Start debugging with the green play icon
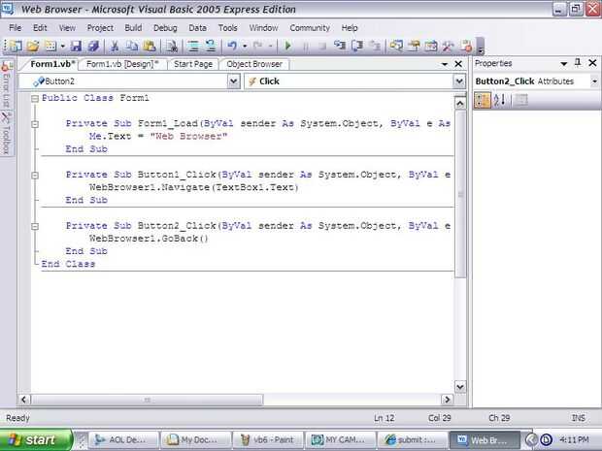The width and height of the screenshot is (602, 451). pyautogui.click(x=288, y=46)
